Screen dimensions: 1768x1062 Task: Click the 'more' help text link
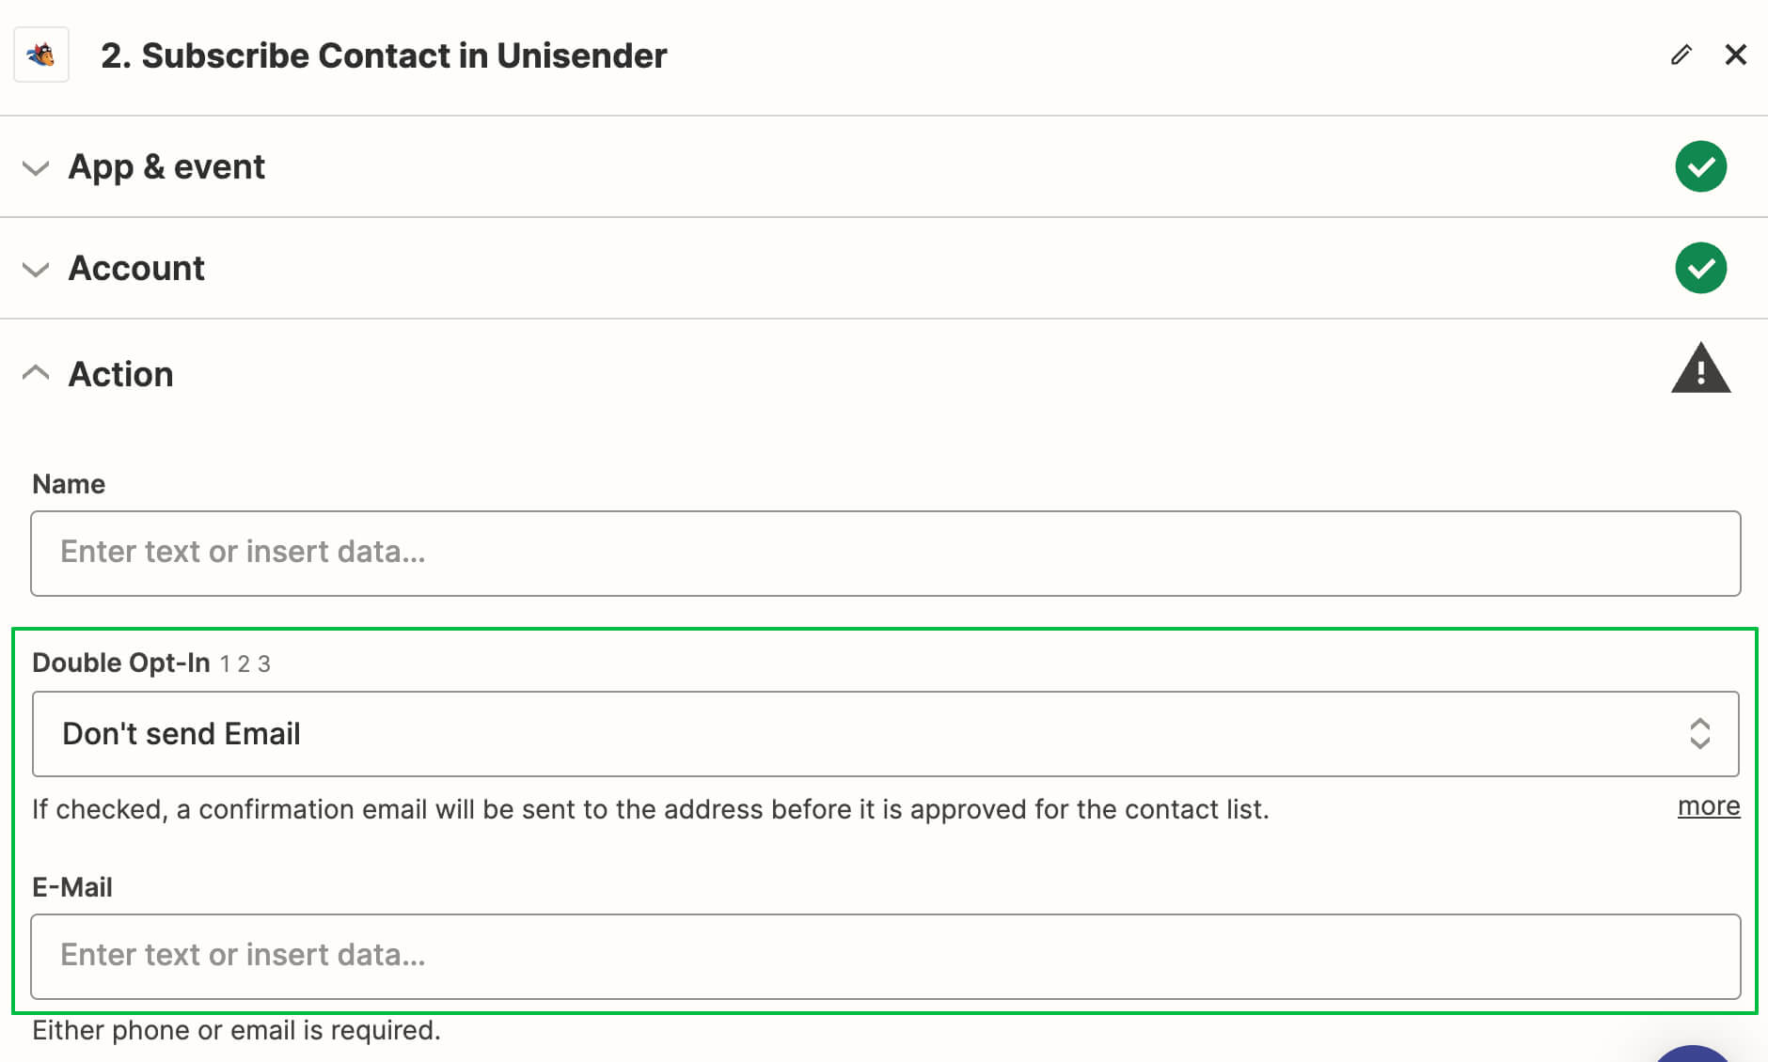(x=1709, y=806)
